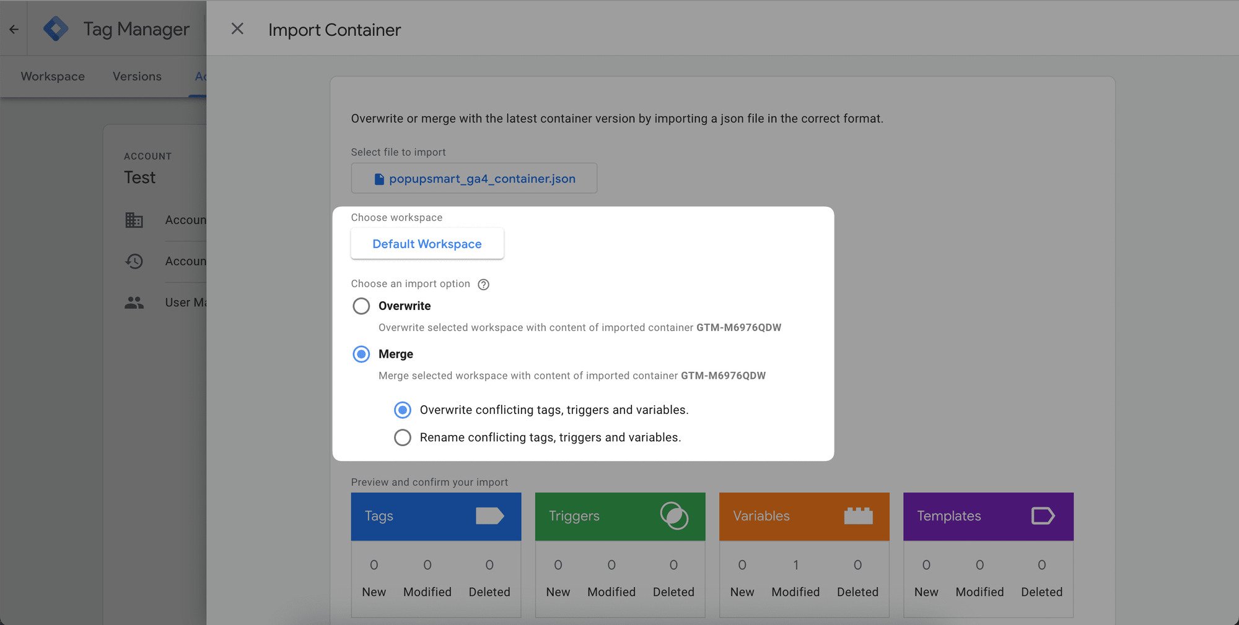Click container ID GTM-M6976QDW in Overwrite description

click(x=738, y=327)
